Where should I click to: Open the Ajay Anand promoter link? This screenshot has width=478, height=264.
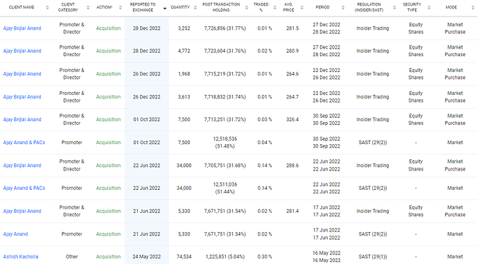(x=15, y=234)
